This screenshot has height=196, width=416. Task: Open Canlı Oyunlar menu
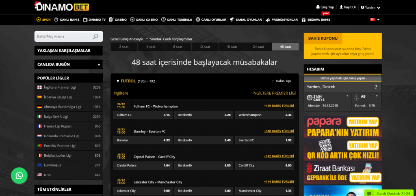click(x=211, y=19)
